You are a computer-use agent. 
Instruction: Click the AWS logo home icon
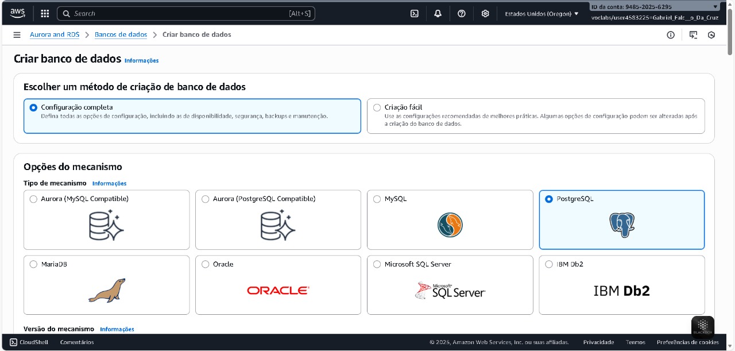pos(18,13)
